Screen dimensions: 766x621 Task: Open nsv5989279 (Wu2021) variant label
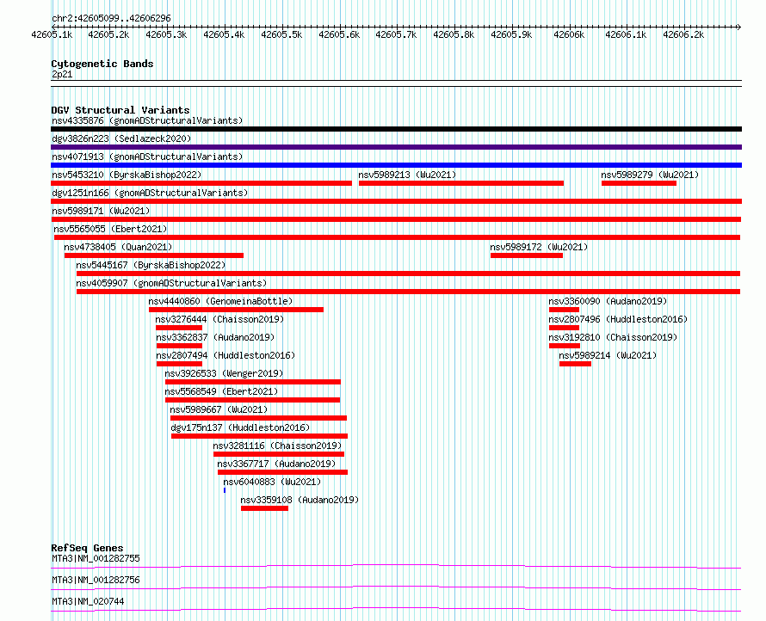(x=650, y=175)
